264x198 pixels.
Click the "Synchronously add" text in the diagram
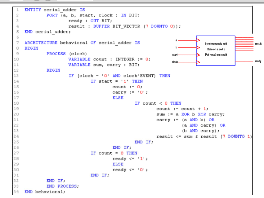point(216,44)
